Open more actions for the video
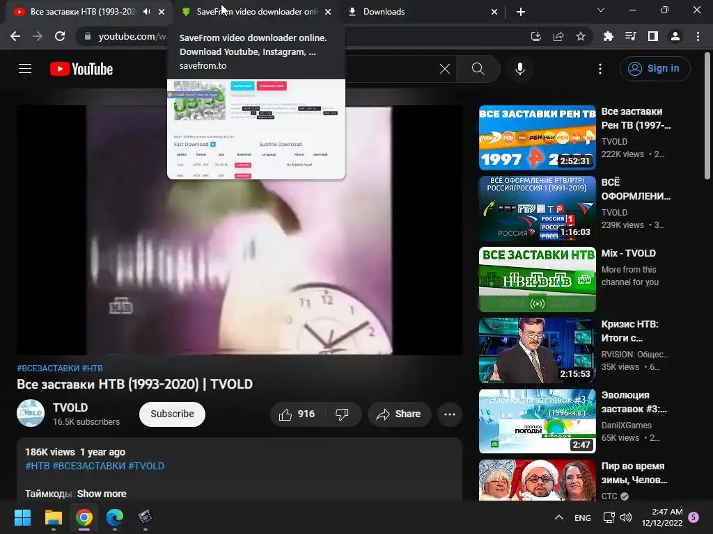The image size is (713, 534). [450, 414]
